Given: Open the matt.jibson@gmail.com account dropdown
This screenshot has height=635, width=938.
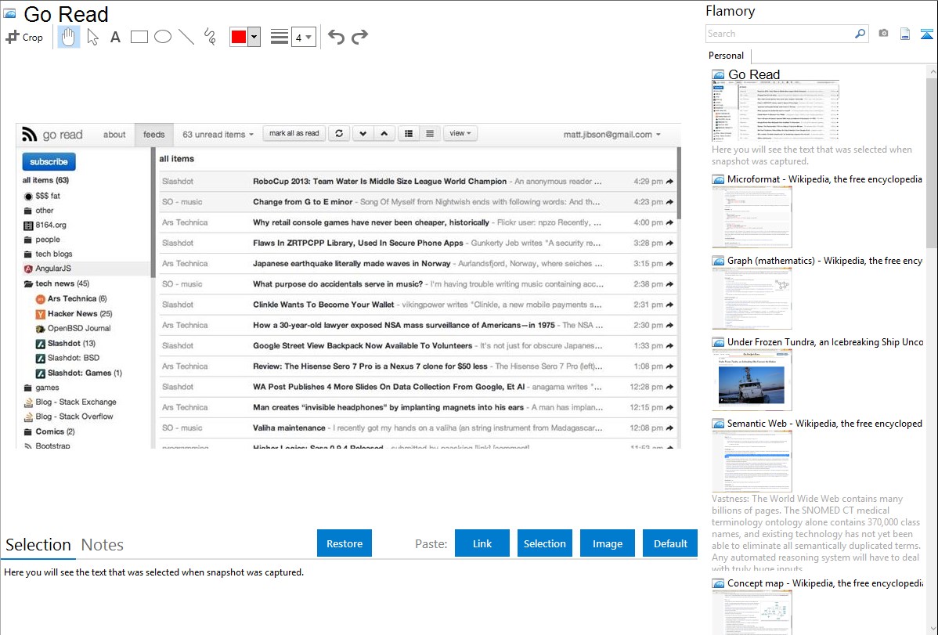Looking at the screenshot, I should [x=612, y=135].
